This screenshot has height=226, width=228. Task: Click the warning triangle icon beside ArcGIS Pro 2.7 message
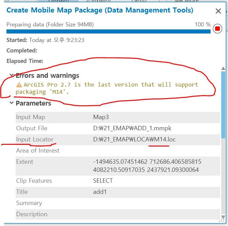(x=19, y=85)
